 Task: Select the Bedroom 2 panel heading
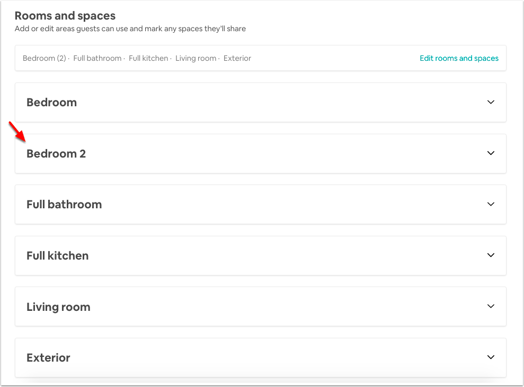(56, 154)
